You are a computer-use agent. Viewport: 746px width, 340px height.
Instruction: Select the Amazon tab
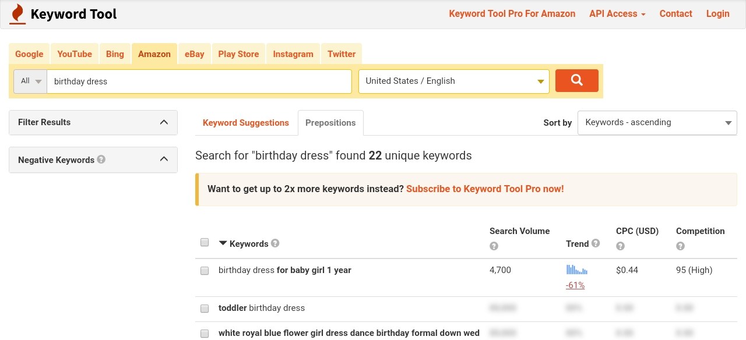point(154,54)
